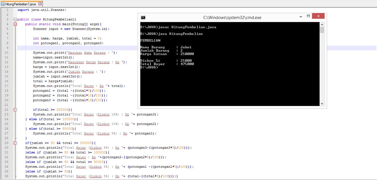Image resolution: width=377 pixels, height=180 pixels.
Task: Collapse the if block fold on line 29
Action: pos(15,143)
